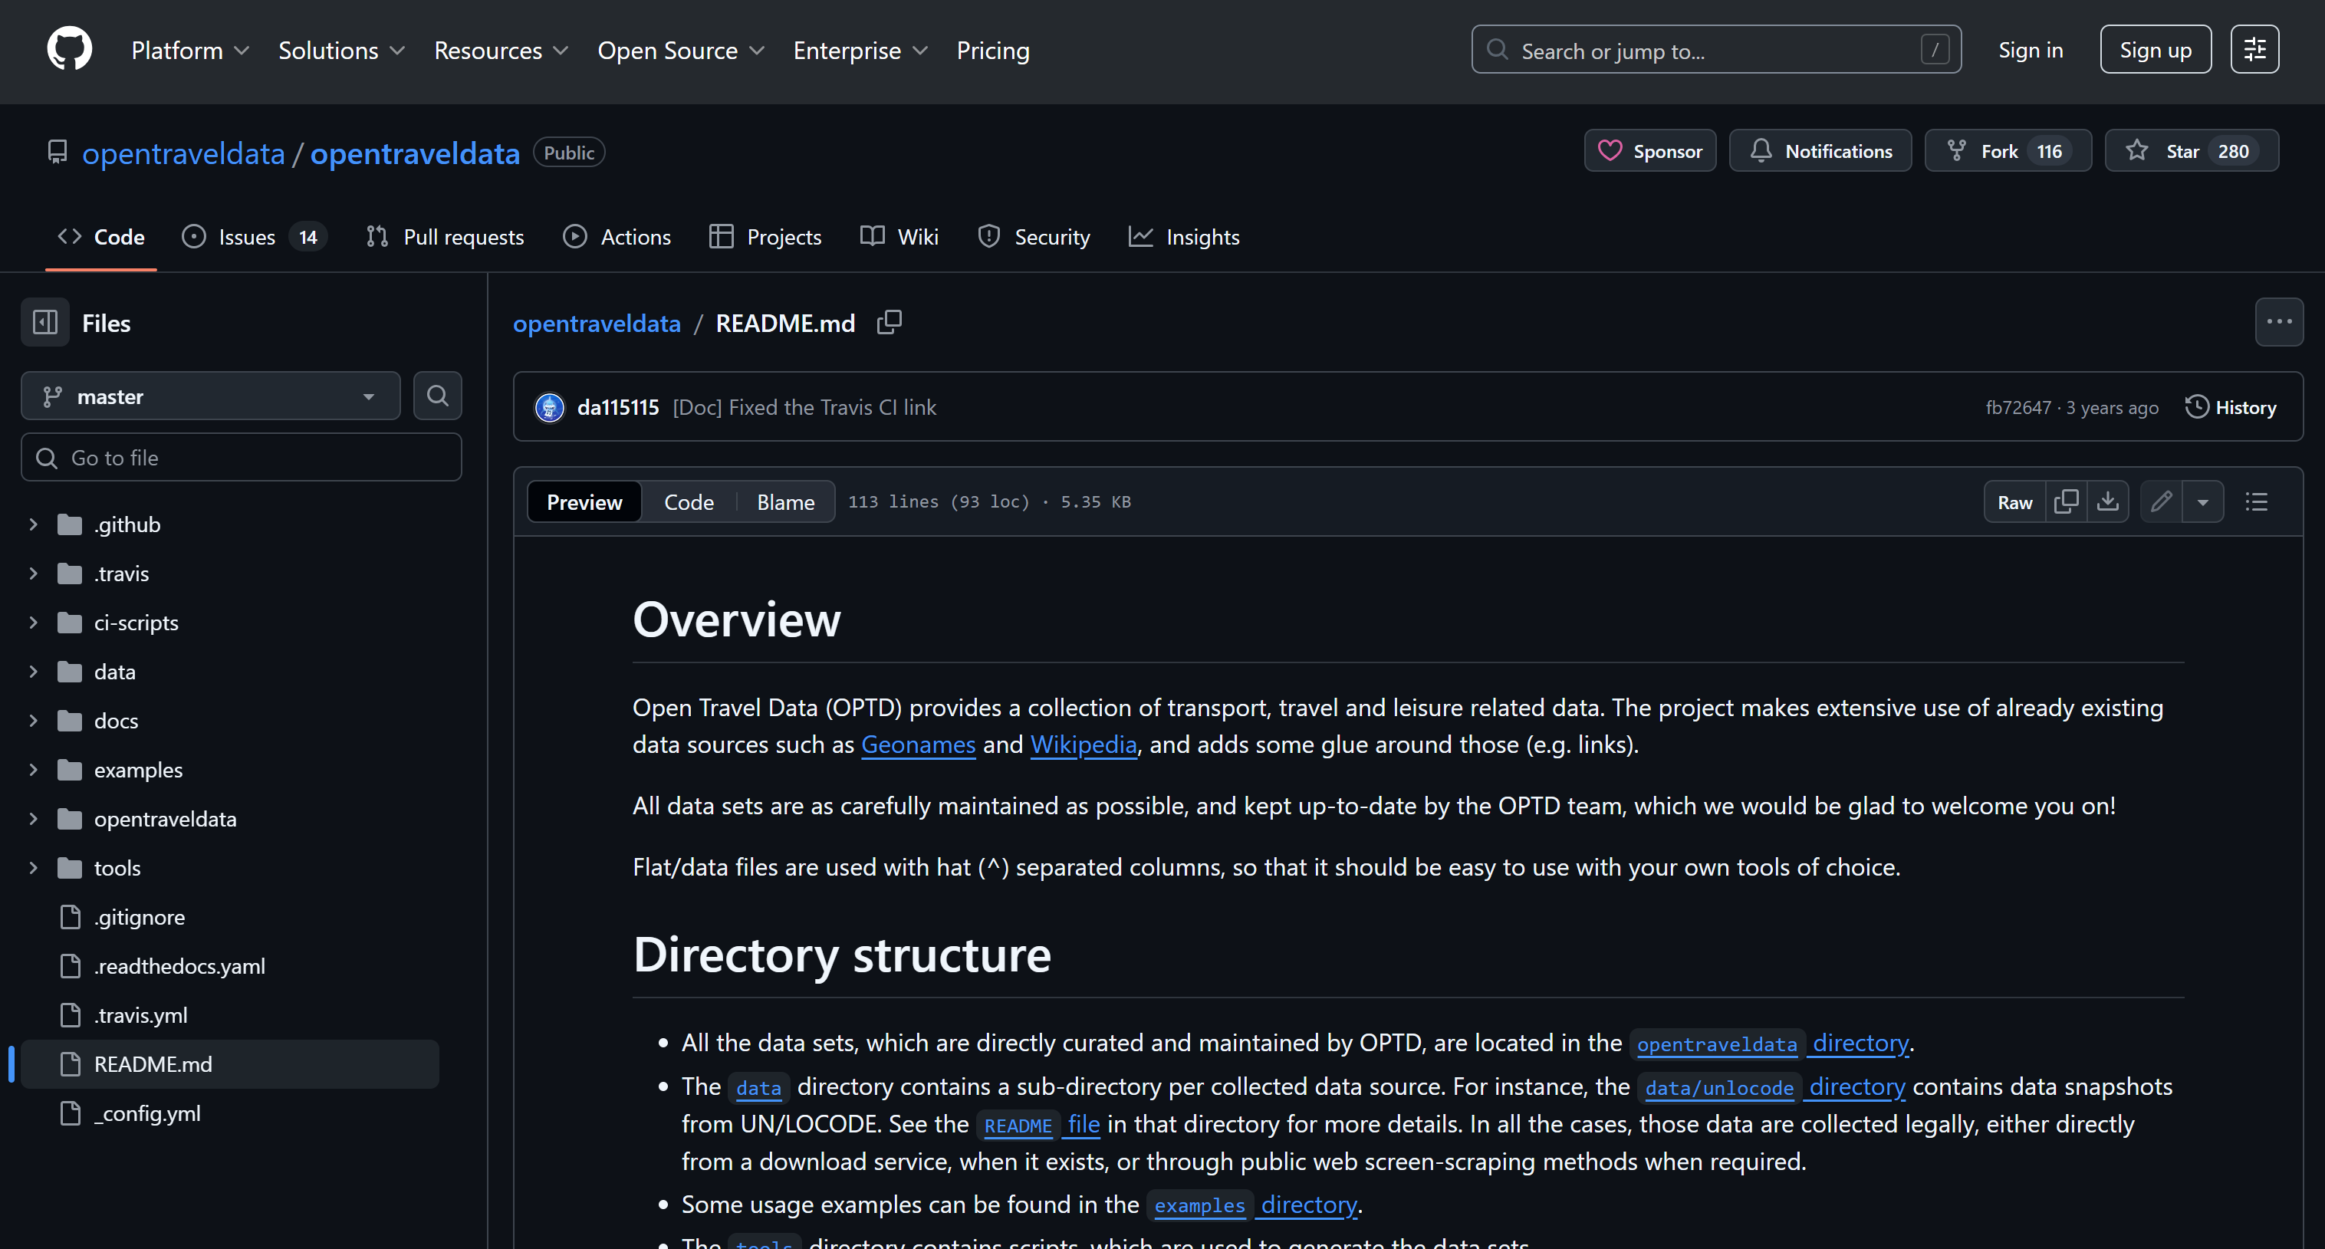Open the Raw button dropdown arrow

coord(2203,501)
